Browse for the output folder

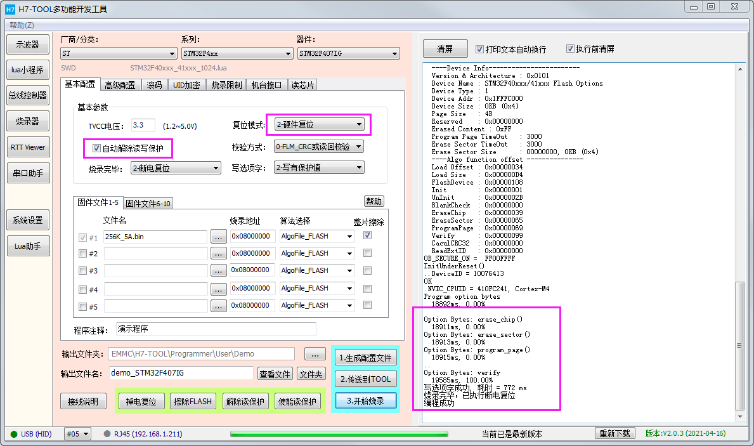click(x=315, y=355)
